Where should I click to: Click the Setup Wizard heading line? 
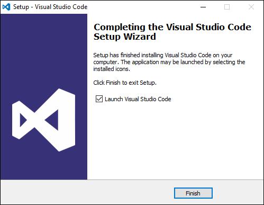125,37
